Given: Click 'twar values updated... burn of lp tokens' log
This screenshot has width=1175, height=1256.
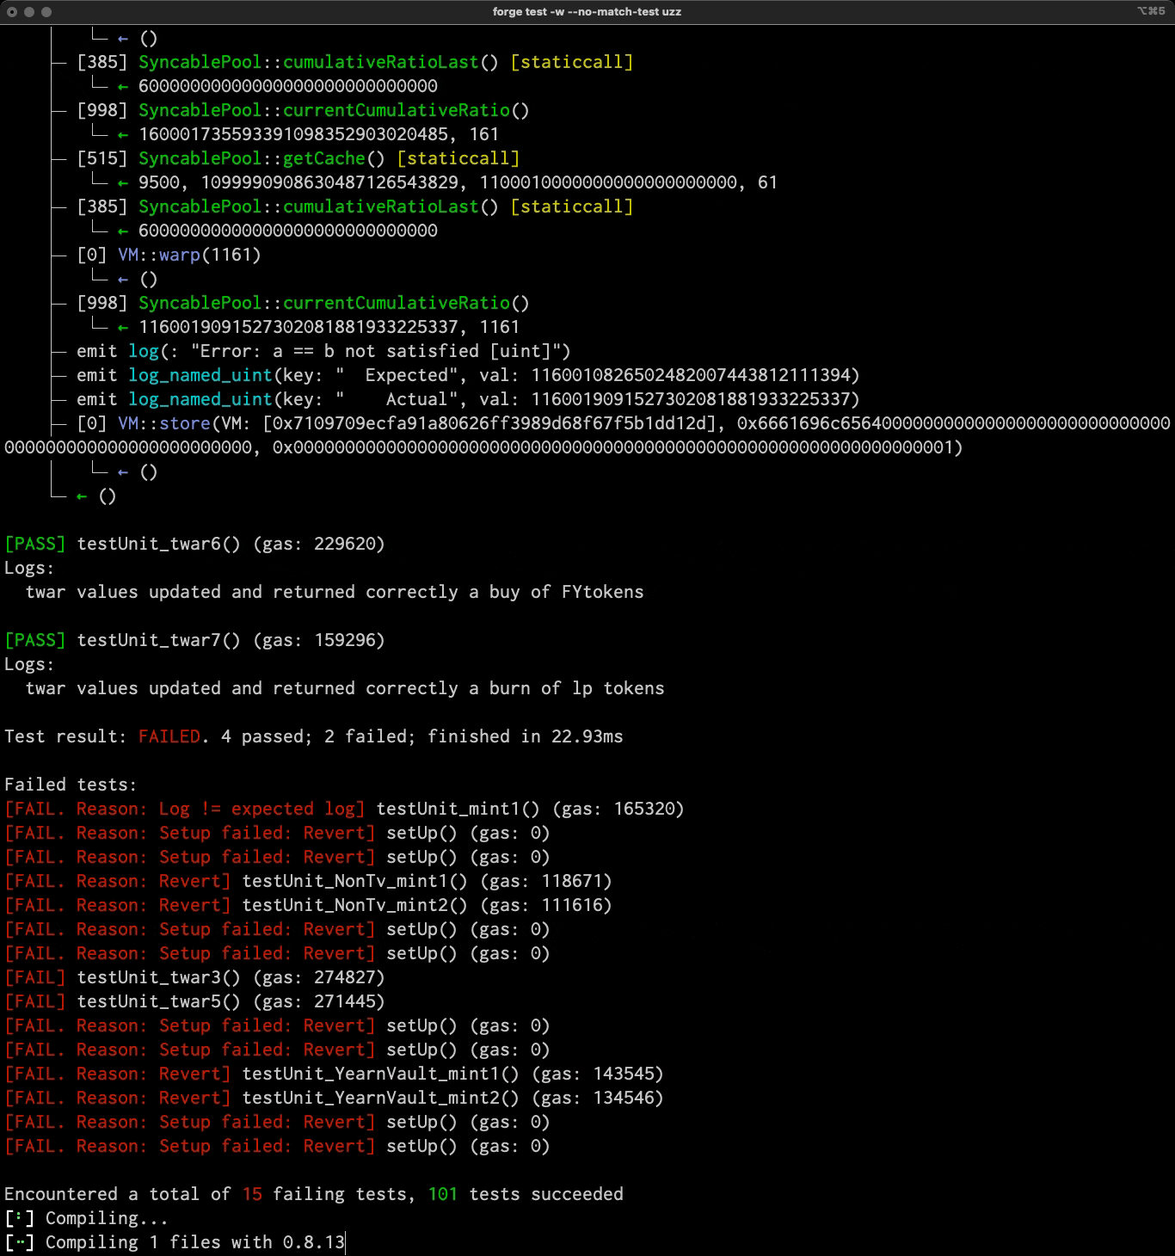Looking at the screenshot, I should pos(345,688).
